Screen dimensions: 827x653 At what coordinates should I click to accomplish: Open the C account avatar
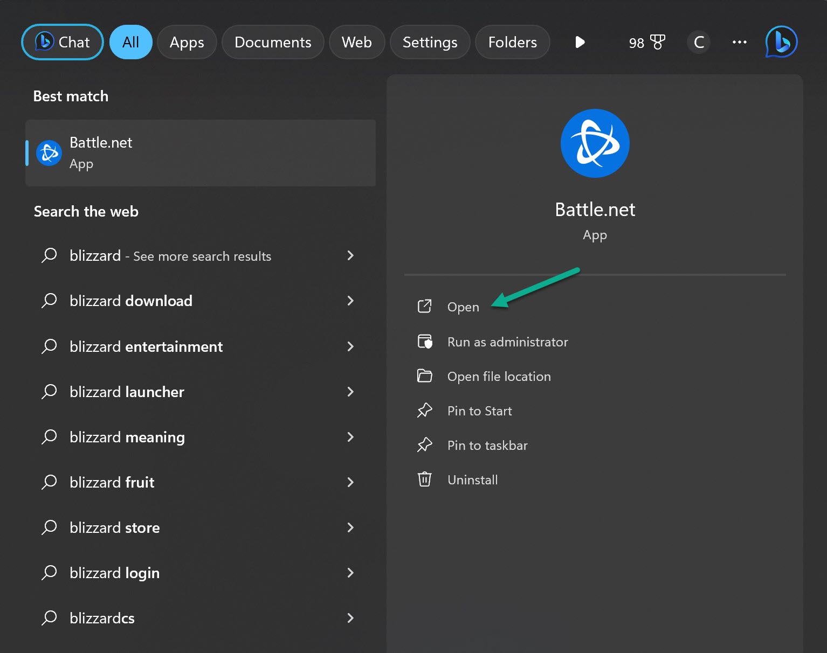699,42
